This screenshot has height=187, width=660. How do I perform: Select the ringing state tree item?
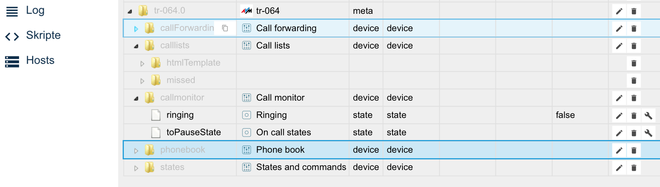[180, 115]
